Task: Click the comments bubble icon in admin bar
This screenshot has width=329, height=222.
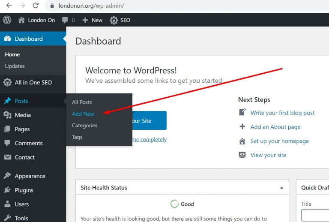Action: (65, 20)
